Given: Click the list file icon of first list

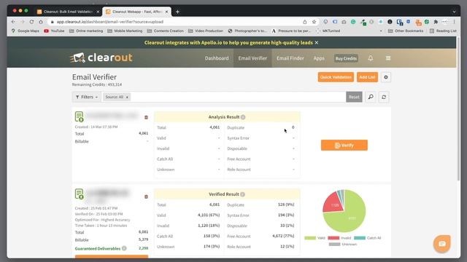Looking at the screenshot, I should point(80,116).
